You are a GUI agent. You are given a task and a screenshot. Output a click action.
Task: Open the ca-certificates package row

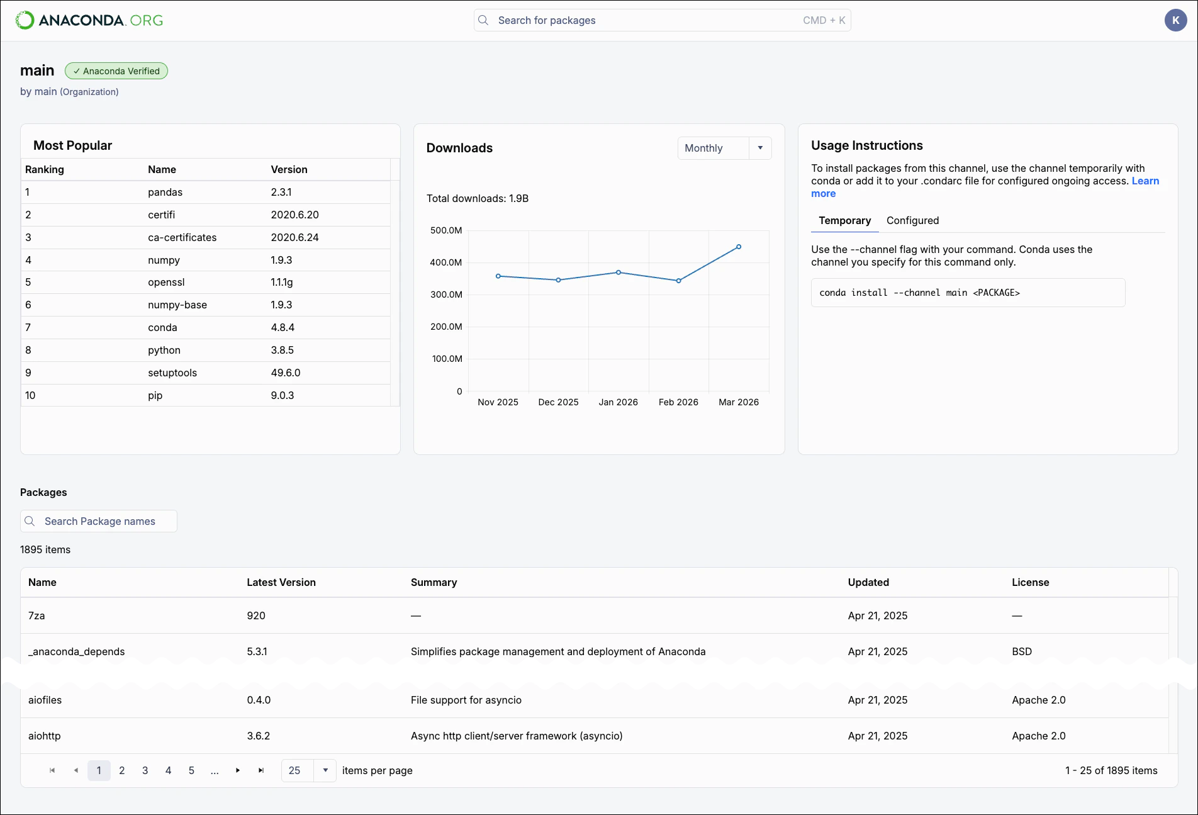click(x=206, y=237)
